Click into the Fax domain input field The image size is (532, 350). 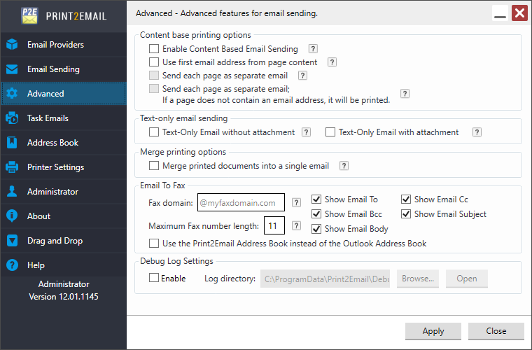pyautogui.click(x=241, y=202)
